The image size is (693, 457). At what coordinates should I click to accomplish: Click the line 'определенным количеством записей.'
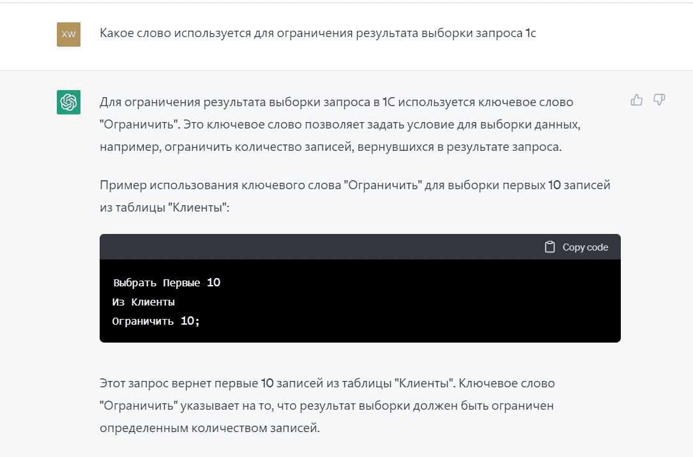(x=209, y=428)
